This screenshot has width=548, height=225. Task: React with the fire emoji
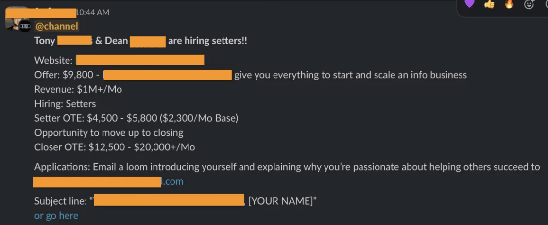509,4
